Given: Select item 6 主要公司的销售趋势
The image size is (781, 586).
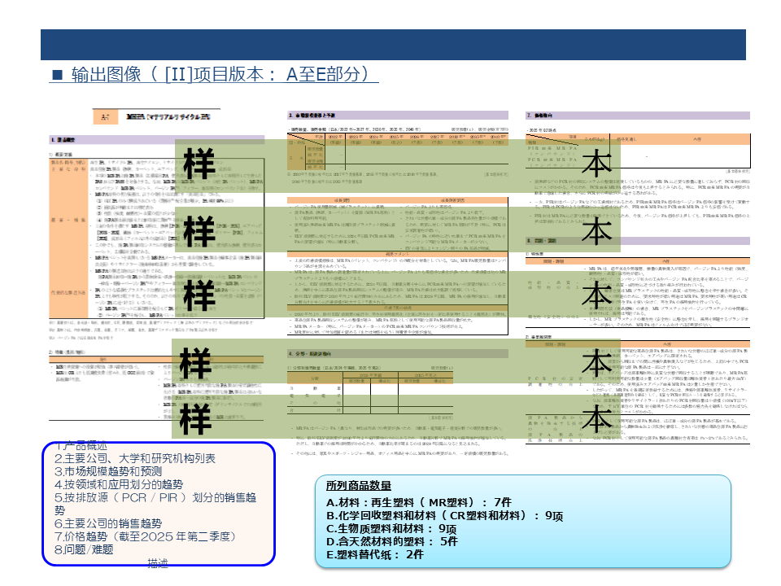Looking at the screenshot, I should pyautogui.click(x=107, y=523).
